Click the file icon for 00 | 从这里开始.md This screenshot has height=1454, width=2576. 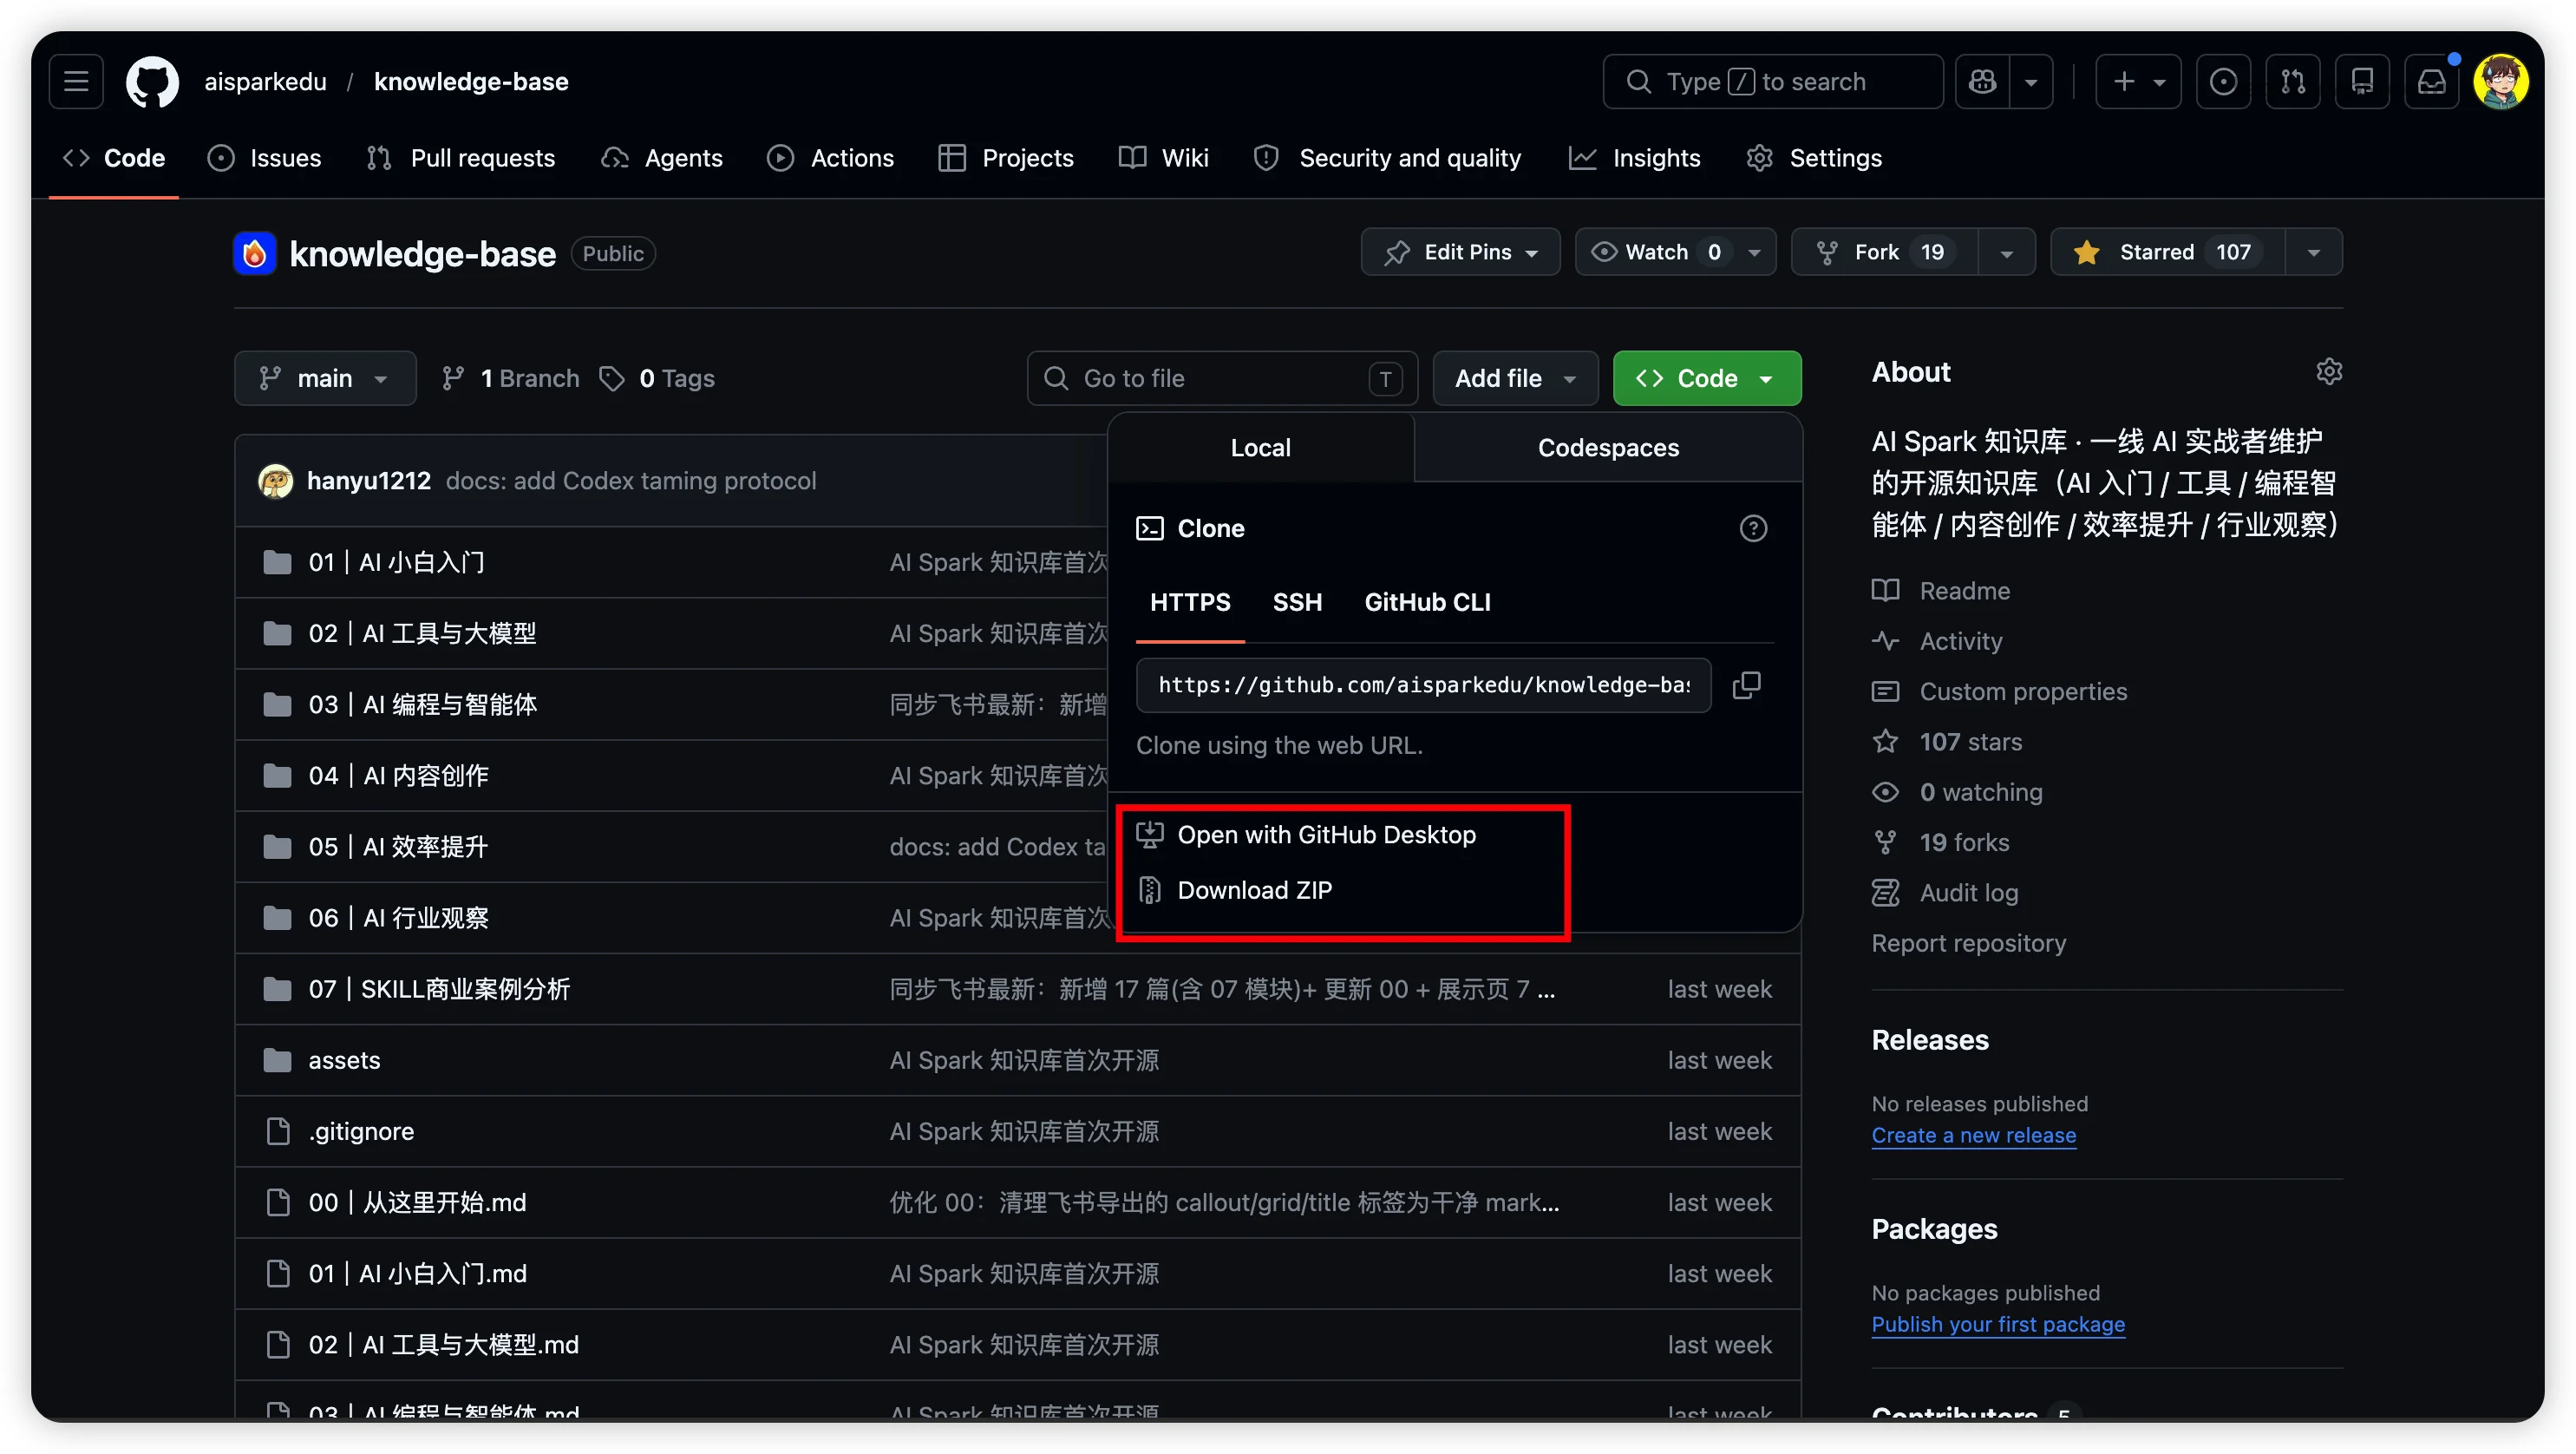278,1202
